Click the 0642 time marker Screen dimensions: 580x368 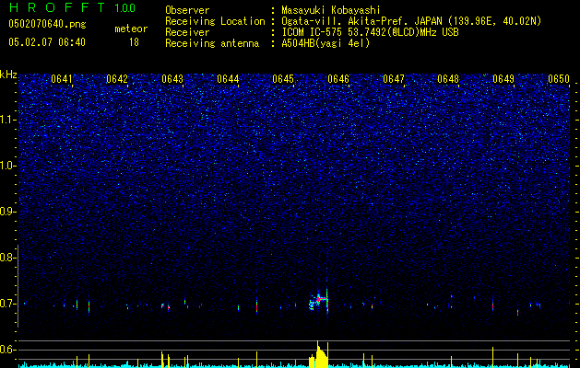117,79
